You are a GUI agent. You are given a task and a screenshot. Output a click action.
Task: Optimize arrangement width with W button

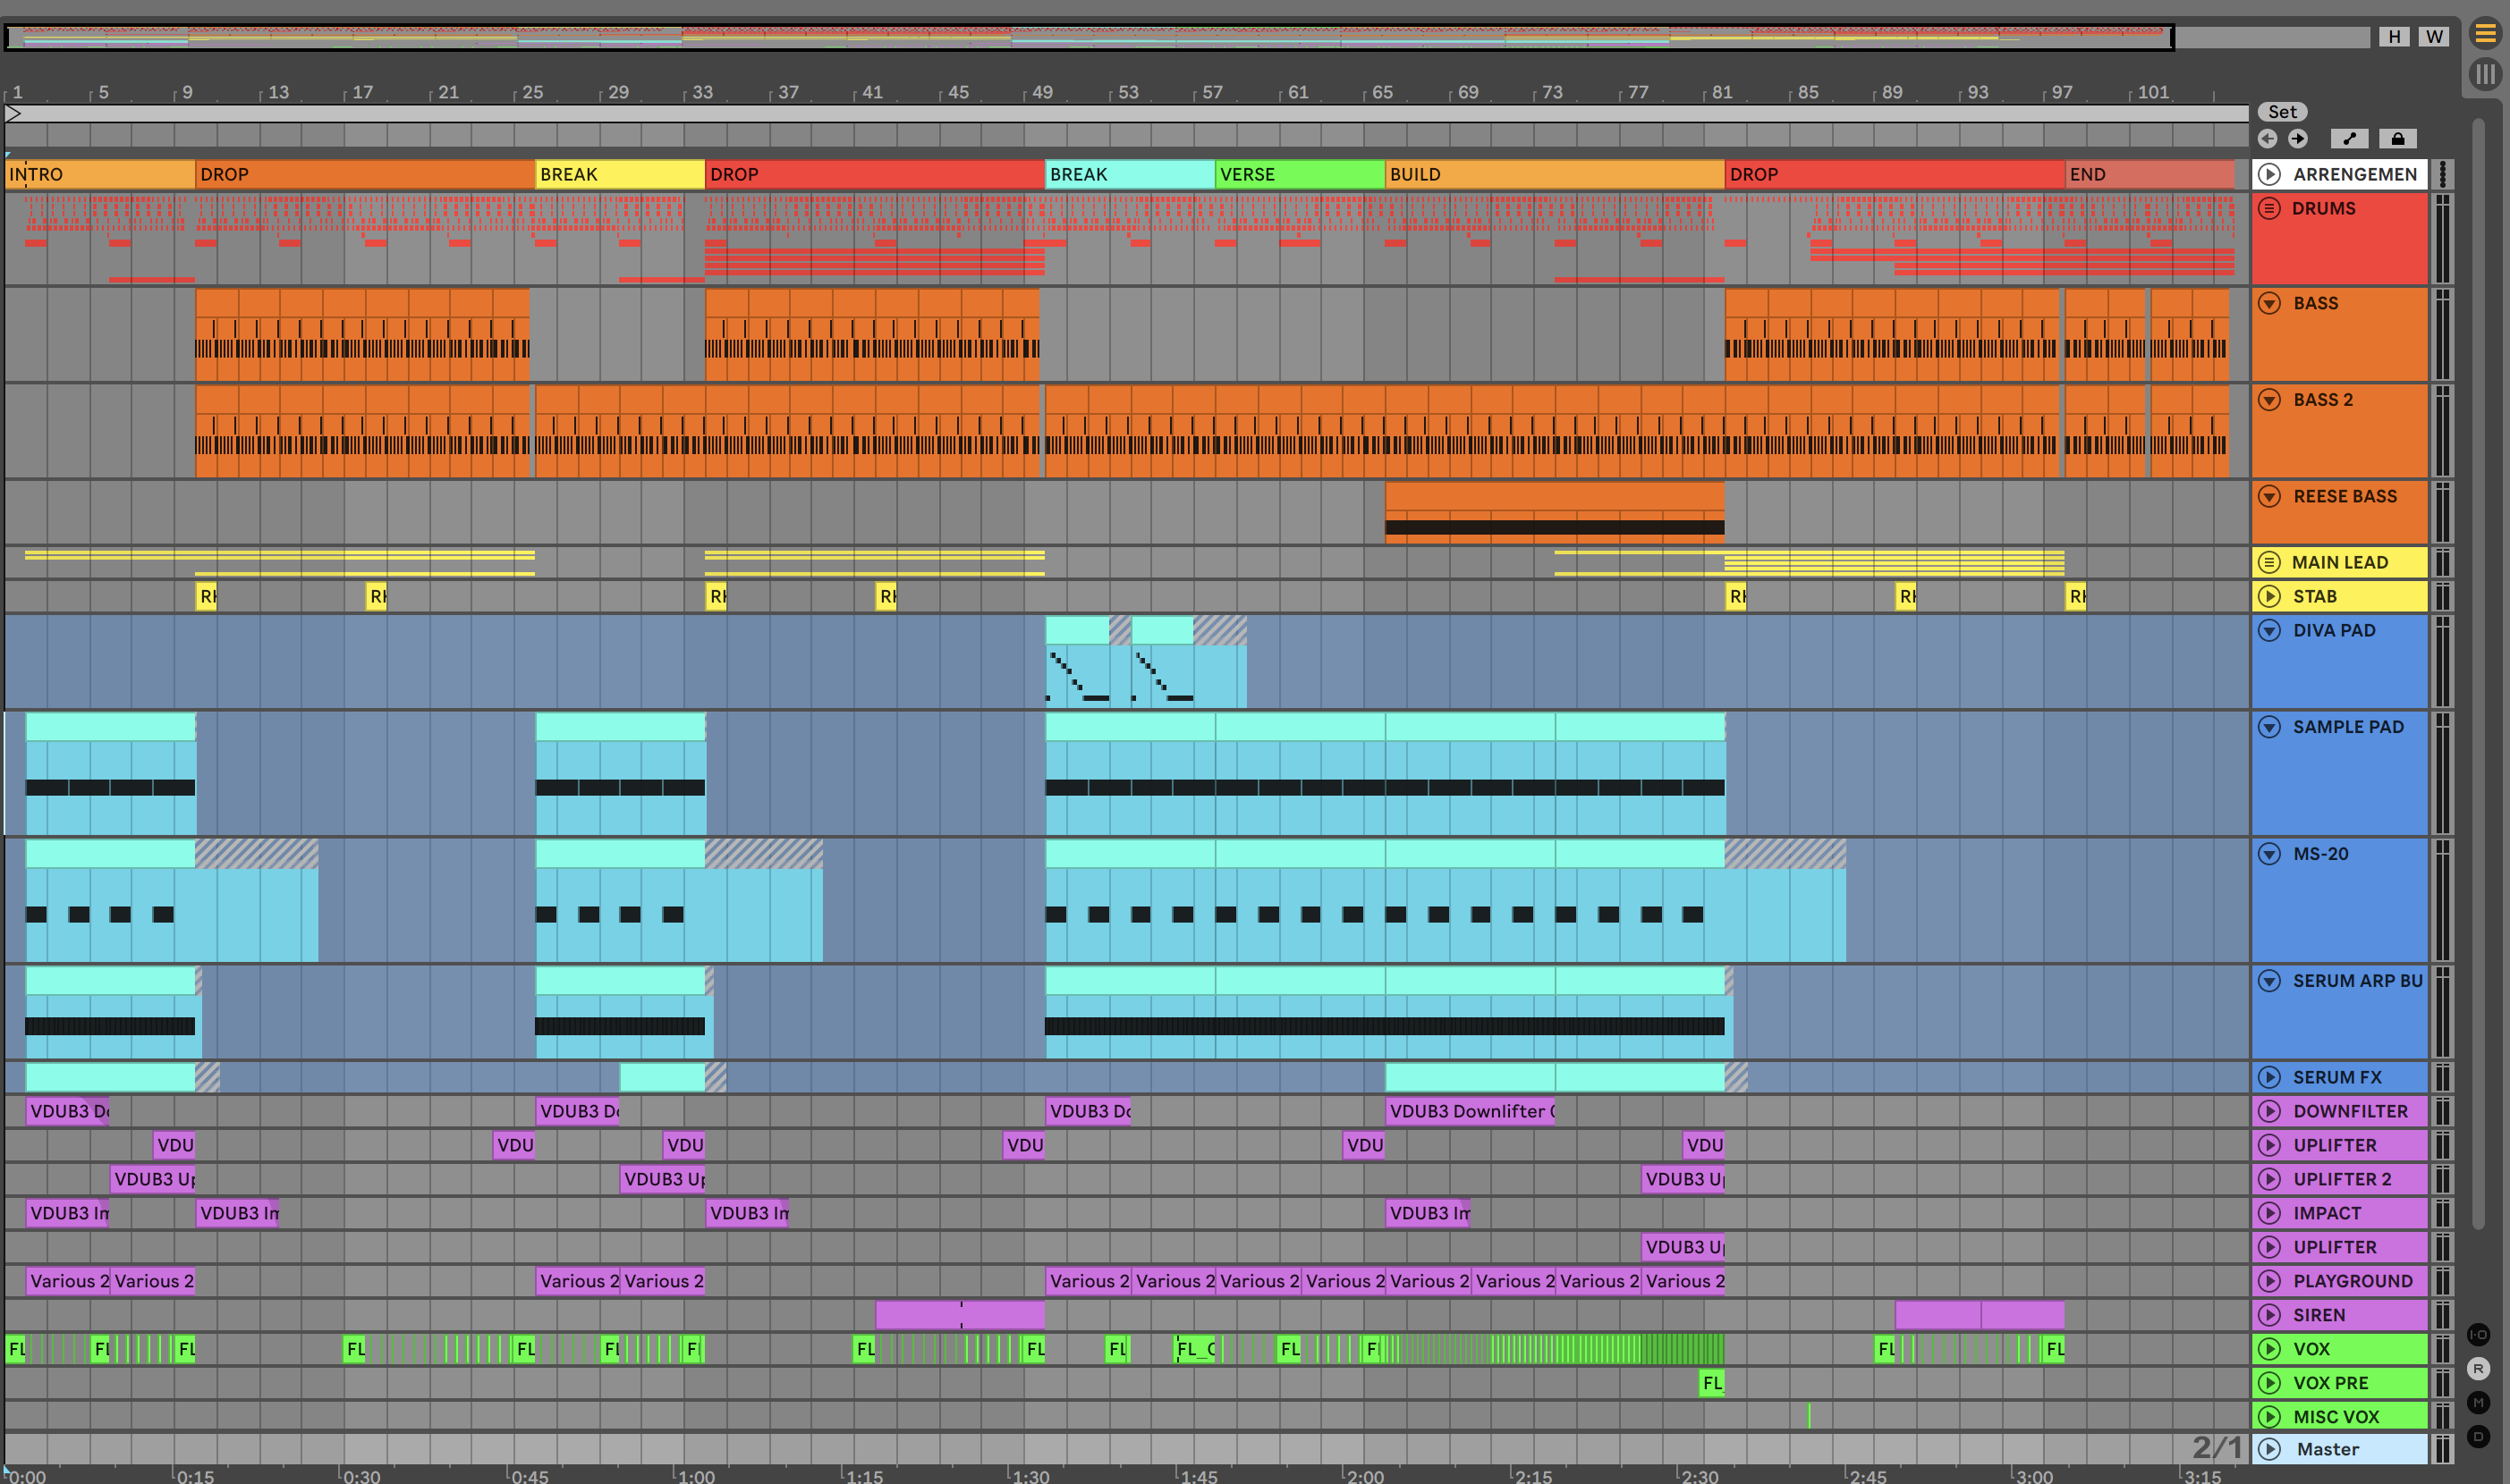[2434, 37]
